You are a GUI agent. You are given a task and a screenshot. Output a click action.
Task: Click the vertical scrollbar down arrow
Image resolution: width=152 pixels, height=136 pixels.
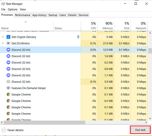[150, 119]
